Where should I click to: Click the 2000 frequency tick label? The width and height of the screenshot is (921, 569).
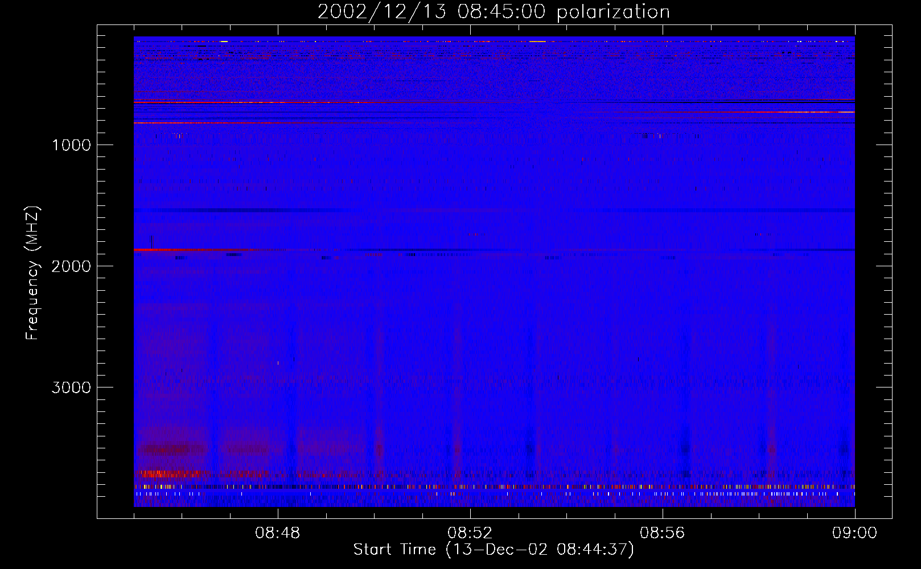[71, 266]
